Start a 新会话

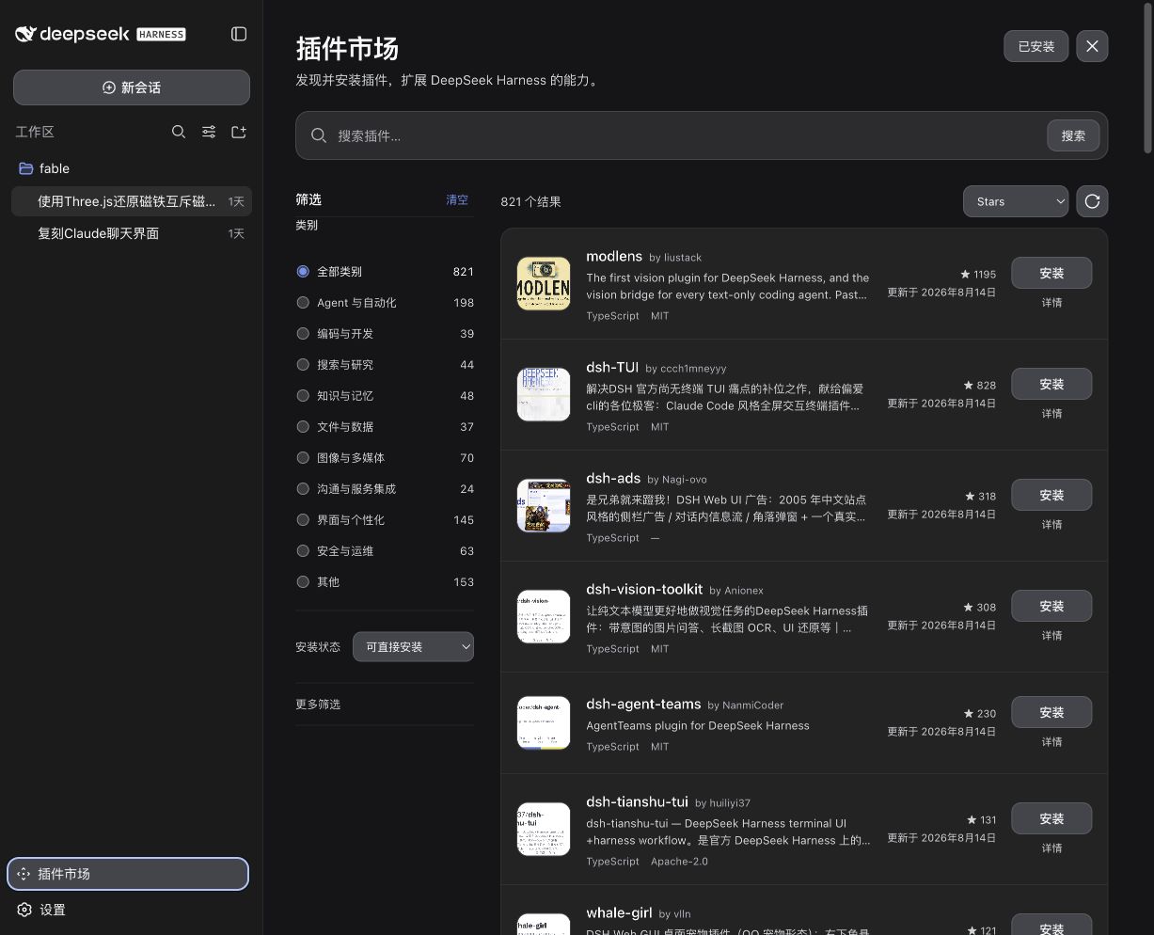tap(132, 87)
